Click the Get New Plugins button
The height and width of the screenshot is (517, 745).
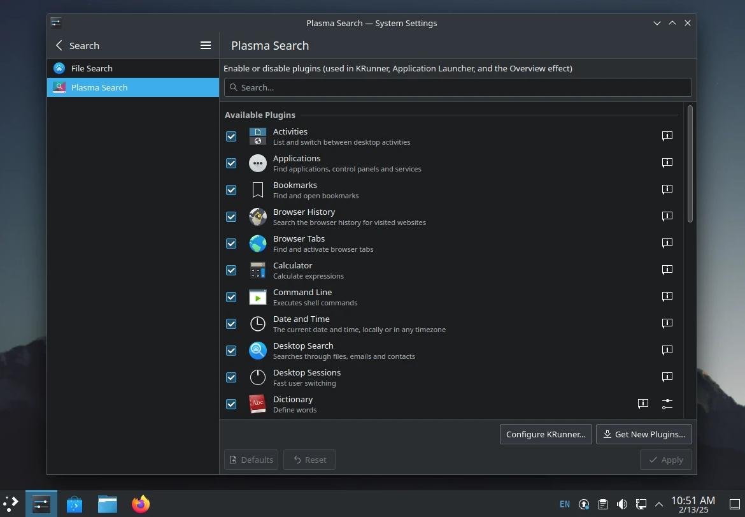(644, 434)
